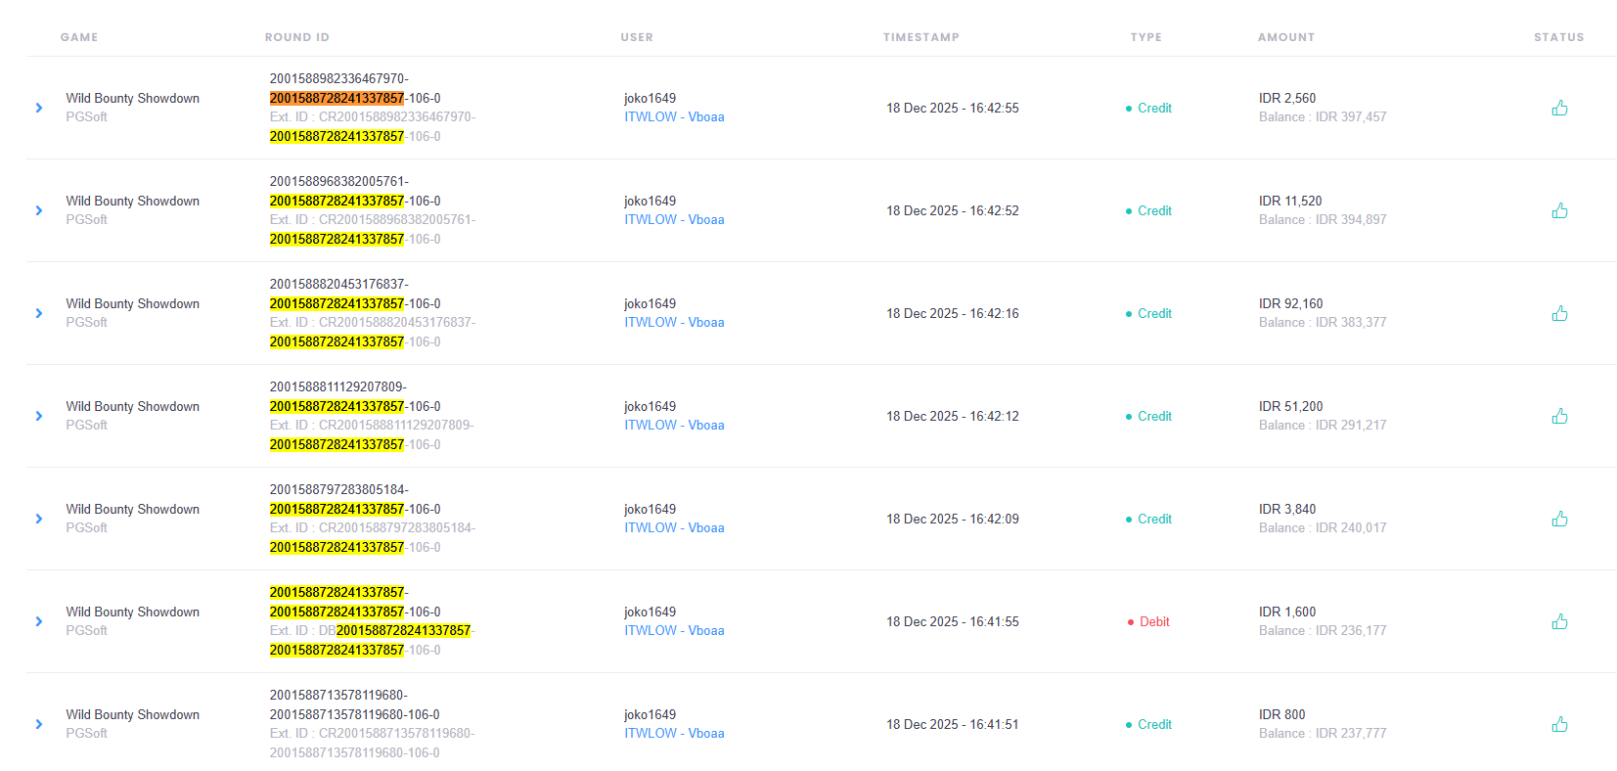The width and height of the screenshot is (1617, 771).
Task: Sort by the TIMESTAMP column header
Action: 921,37
